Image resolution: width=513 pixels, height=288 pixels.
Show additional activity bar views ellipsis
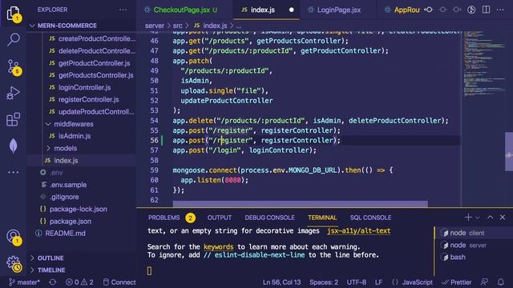click(x=13, y=172)
